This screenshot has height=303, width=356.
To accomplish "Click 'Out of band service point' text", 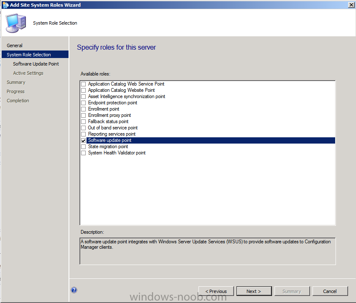I will point(113,128).
